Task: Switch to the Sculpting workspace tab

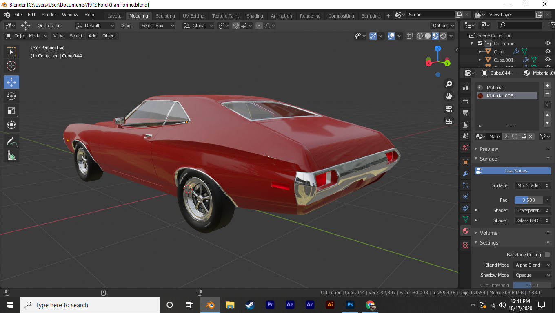Action: click(x=165, y=16)
